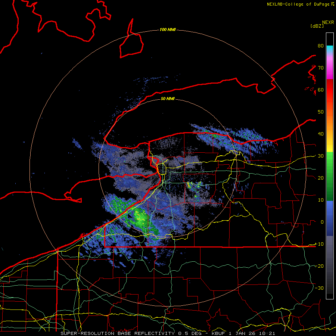Image resolution: width=336 pixels, height=336 pixels.
Task: Click the -20 value on dBZ scale
Action: click(319, 266)
